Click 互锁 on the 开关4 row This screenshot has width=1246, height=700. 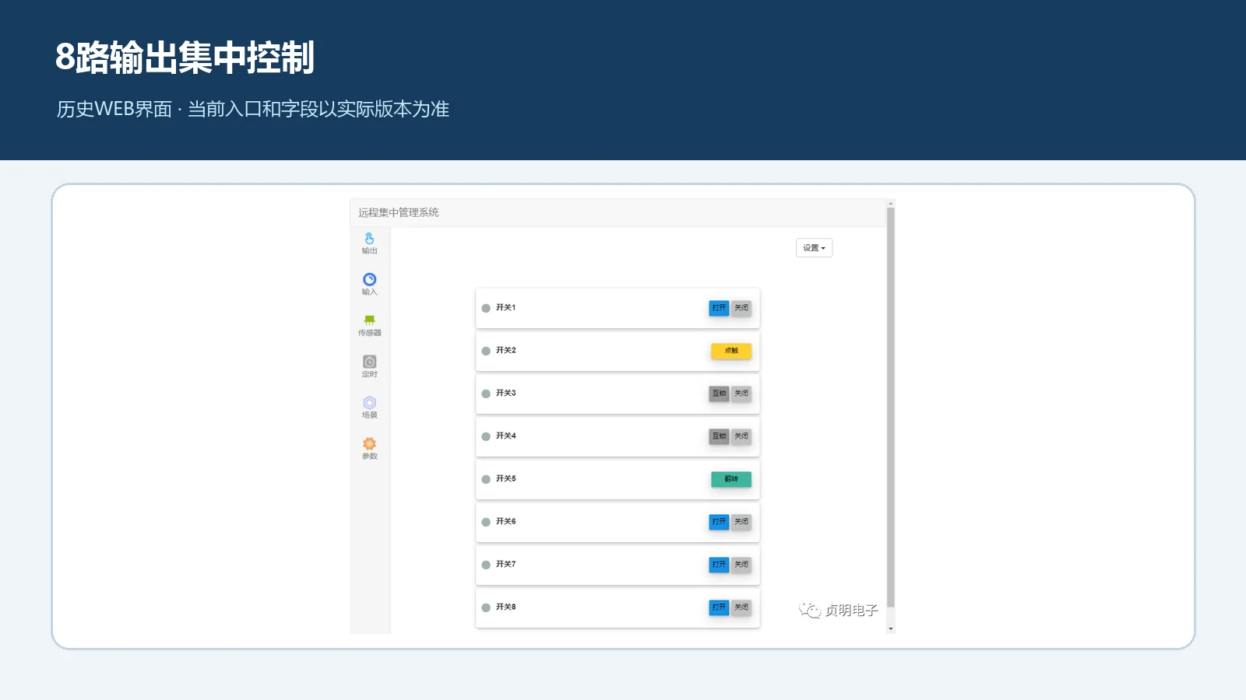click(x=719, y=436)
